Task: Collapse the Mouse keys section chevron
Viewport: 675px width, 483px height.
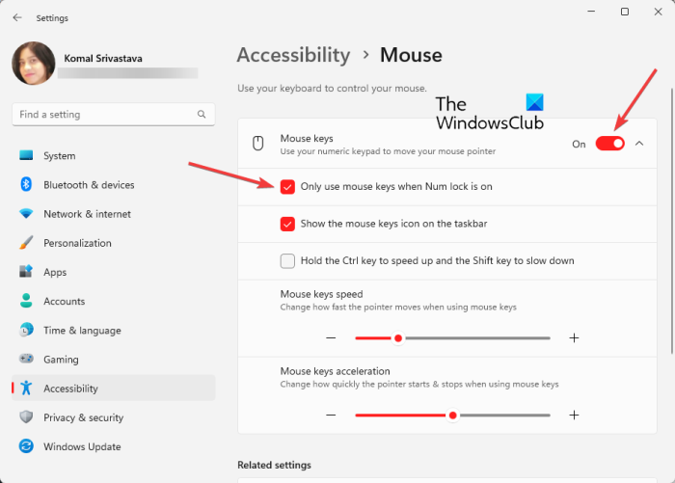Action: pos(639,144)
